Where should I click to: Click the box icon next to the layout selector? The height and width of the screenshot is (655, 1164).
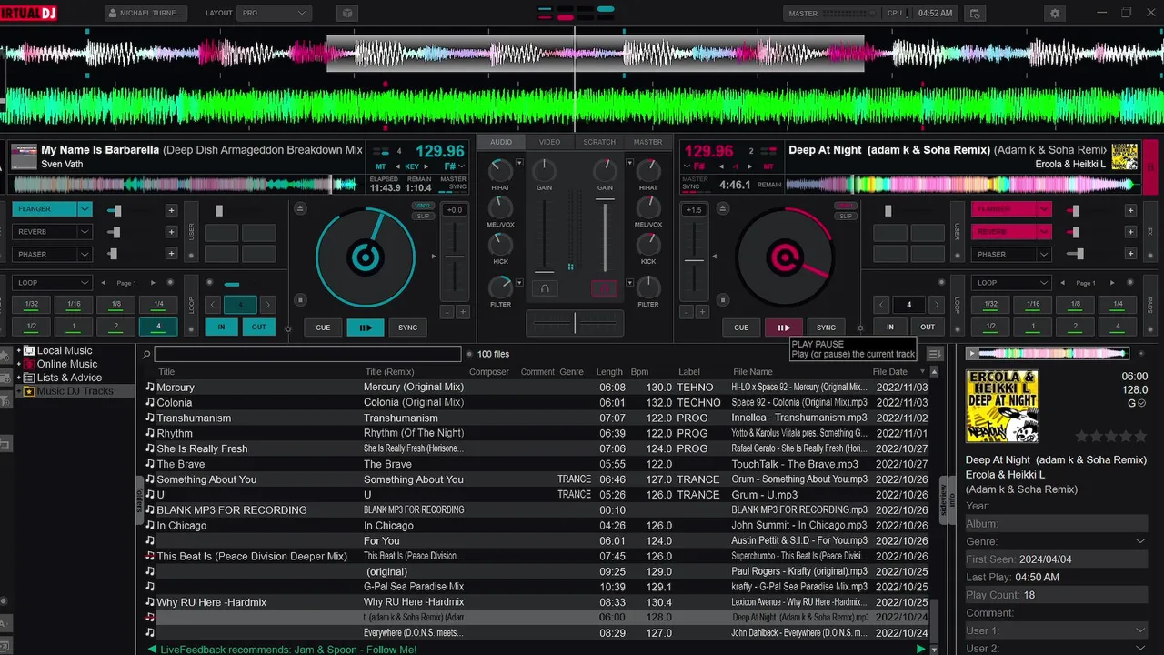point(346,14)
